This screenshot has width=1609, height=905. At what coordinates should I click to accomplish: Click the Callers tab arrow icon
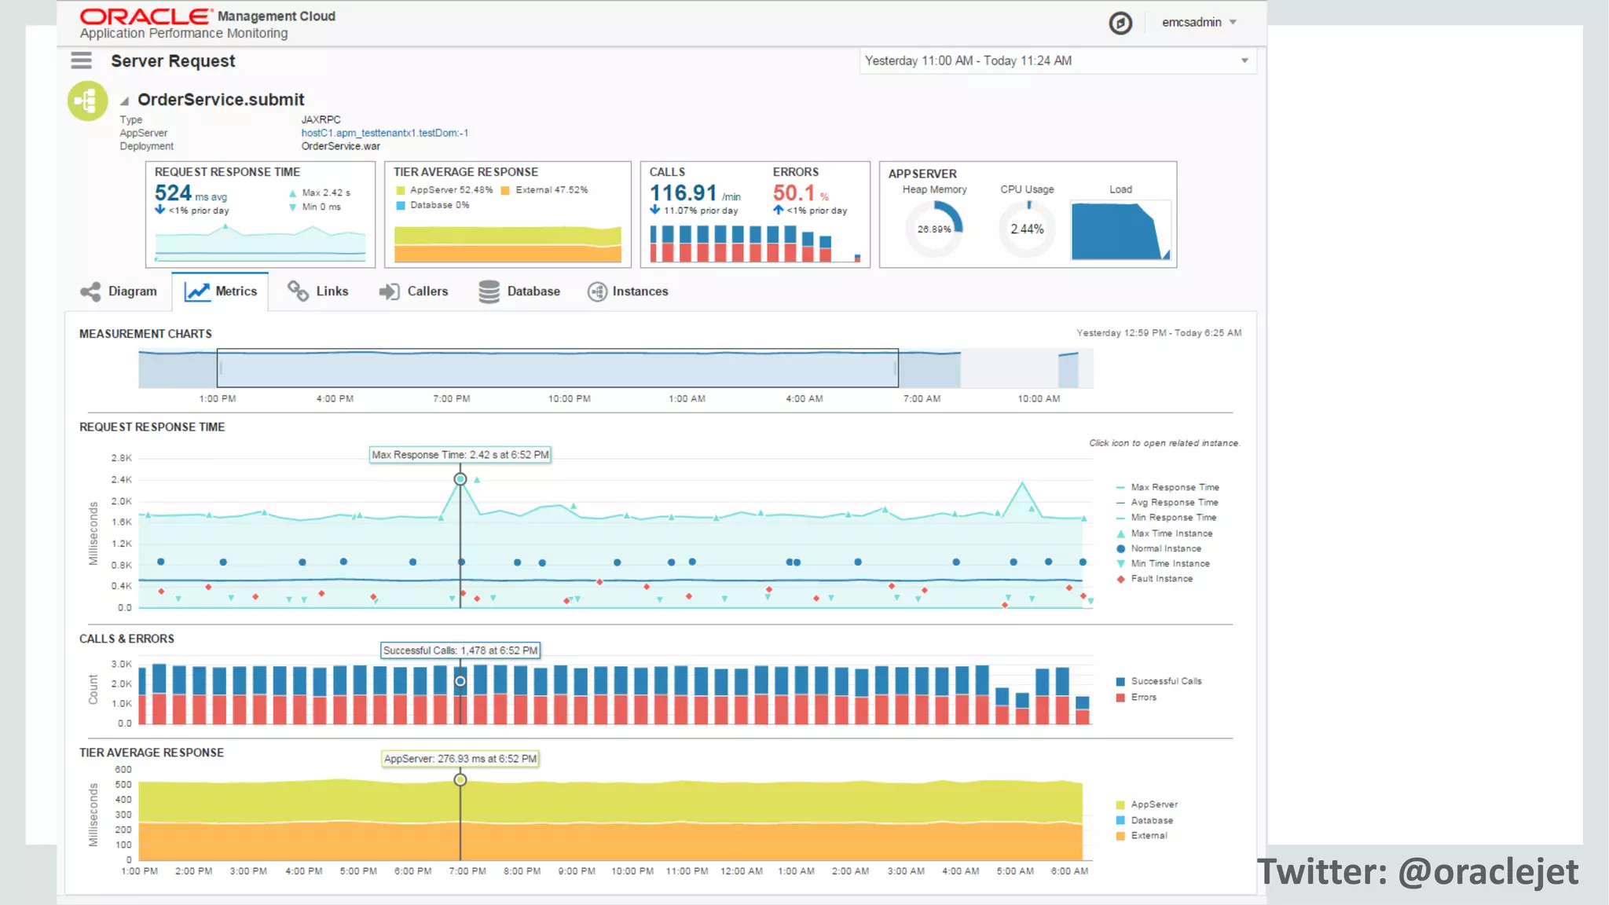pyautogui.click(x=389, y=291)
